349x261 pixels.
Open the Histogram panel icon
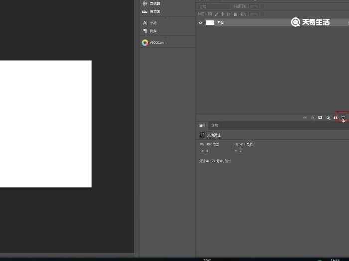tap(145, 11)
